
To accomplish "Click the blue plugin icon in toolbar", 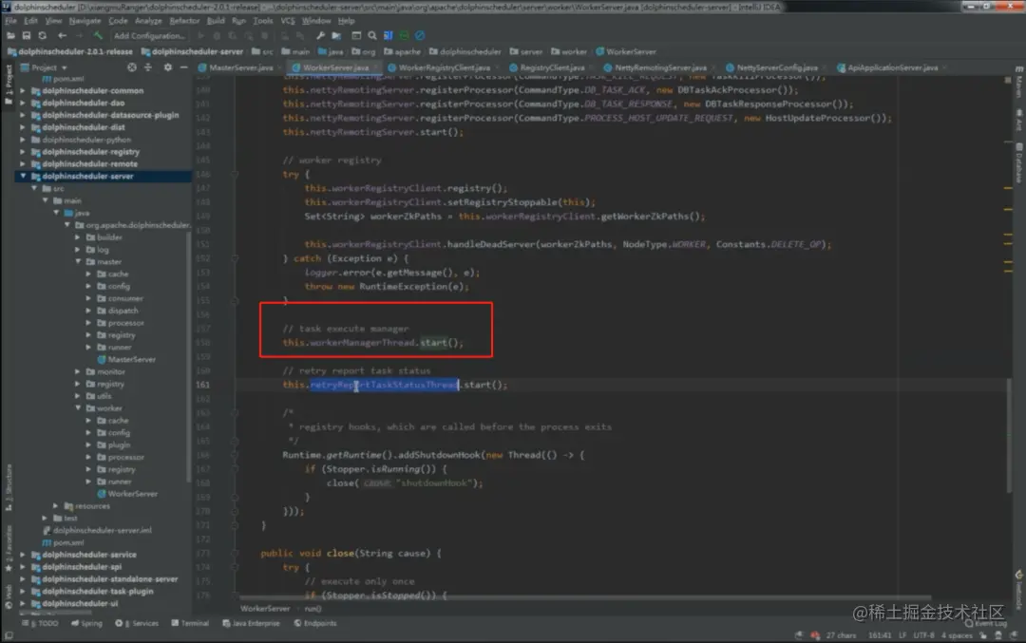I will tap(388, 35).
